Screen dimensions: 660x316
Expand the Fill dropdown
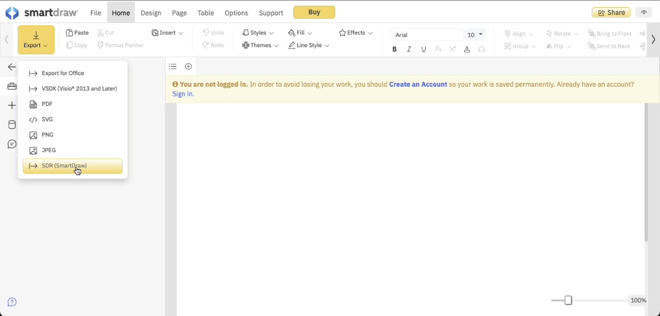(300, 33)
